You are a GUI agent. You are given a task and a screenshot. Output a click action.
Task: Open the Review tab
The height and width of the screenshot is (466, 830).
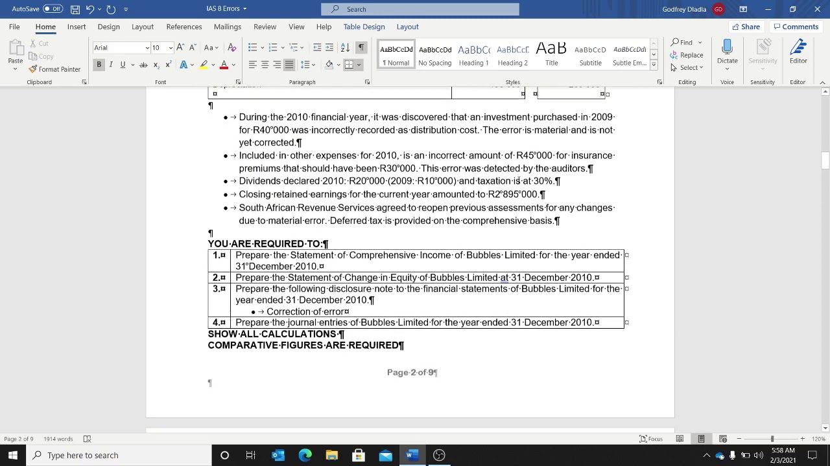pyautogui.click(x=265, y=27)
